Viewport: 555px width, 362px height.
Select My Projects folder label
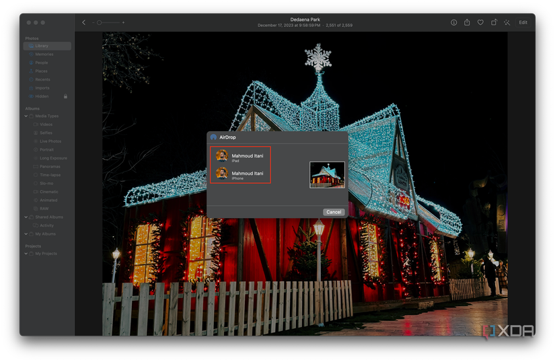[x=46, y=254]
